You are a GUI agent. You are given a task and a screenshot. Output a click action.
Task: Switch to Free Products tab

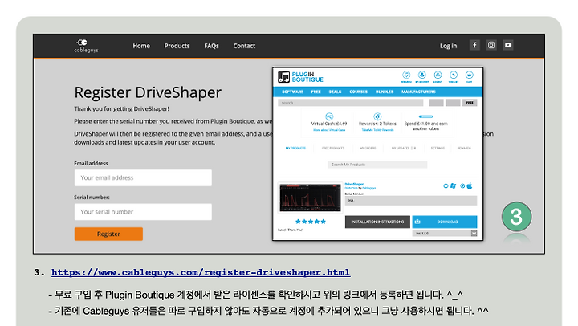[x=333, y=148]
